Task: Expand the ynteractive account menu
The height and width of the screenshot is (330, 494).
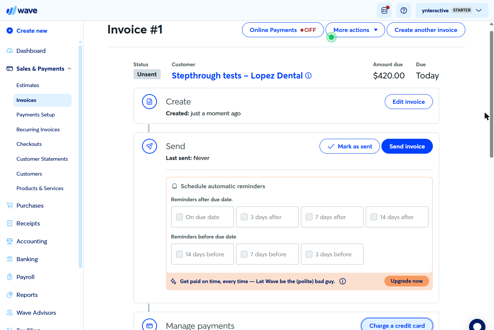Action: click(x=452, y=10)
